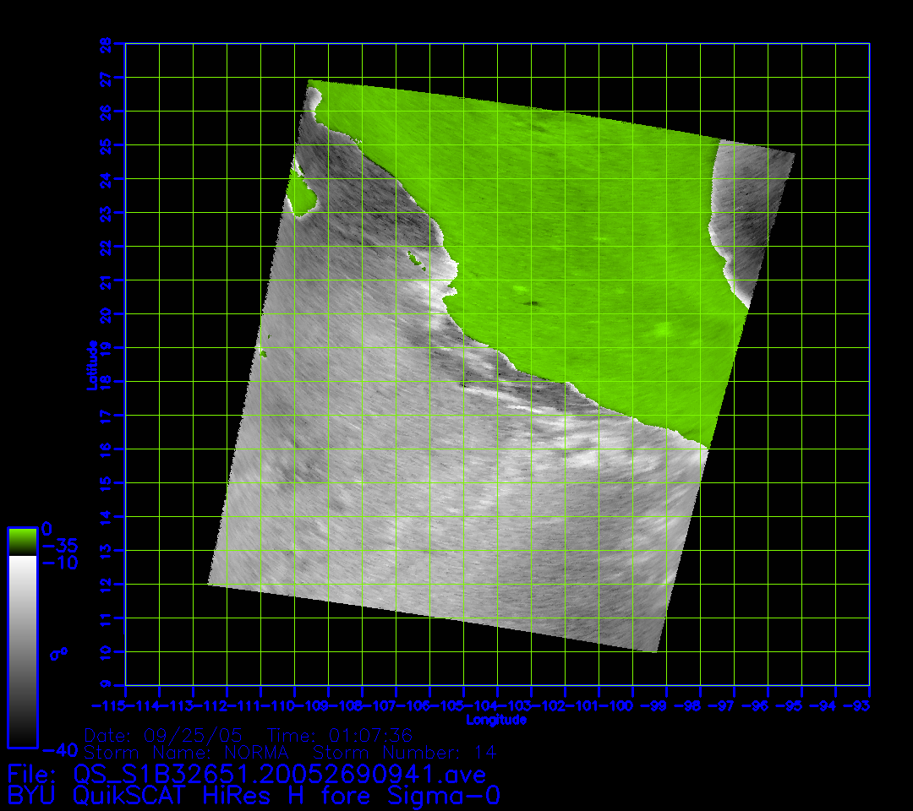Click the Latitude axis label
913x811 pixels.
[x=92, y=364]
